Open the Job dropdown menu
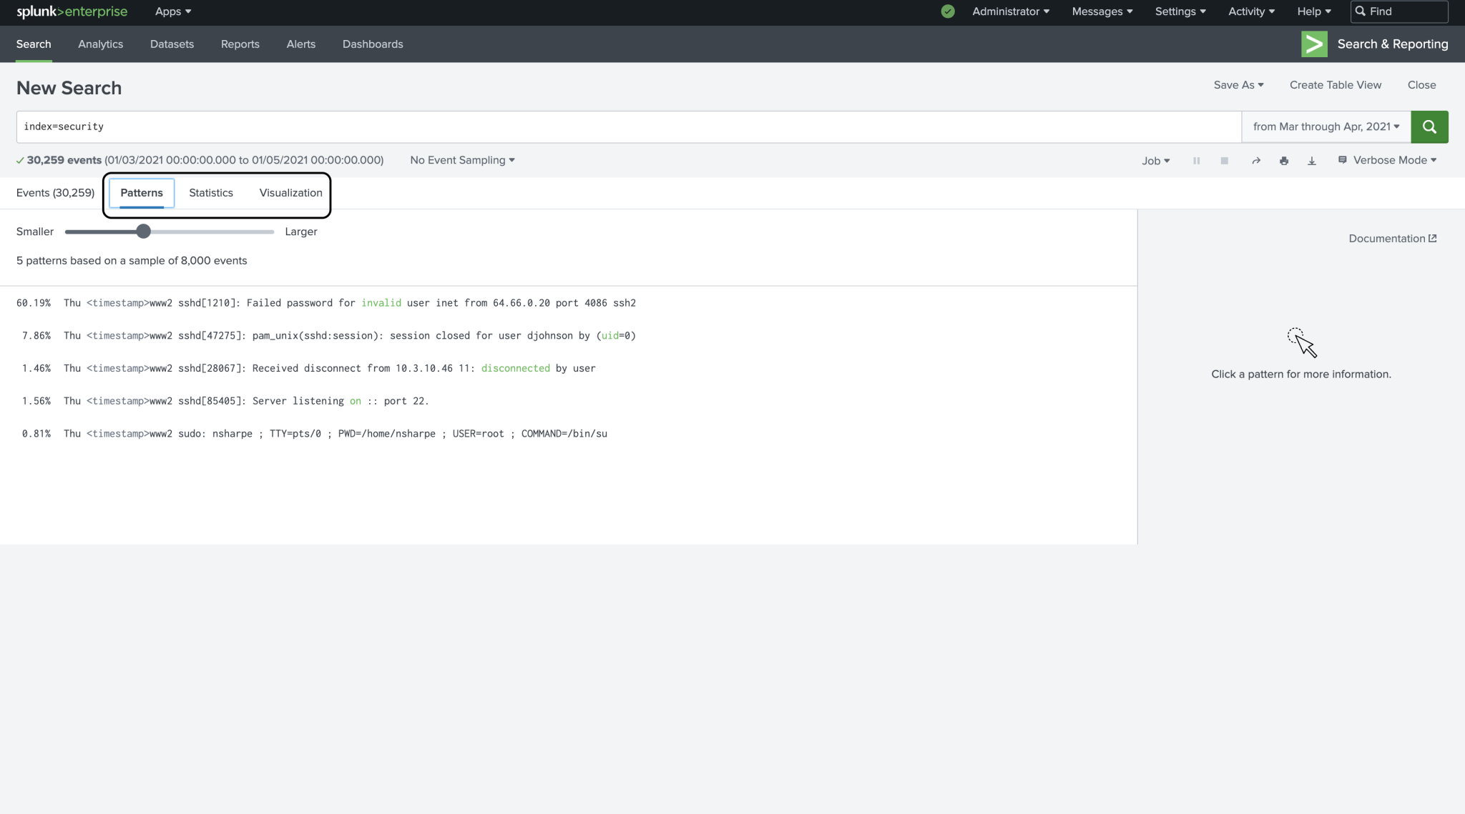 tap(1155, 161)
